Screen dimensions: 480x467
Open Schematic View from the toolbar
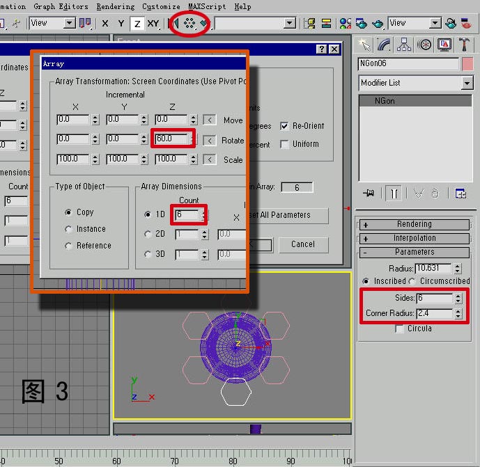pyautogui.click(x=326, y=23)
